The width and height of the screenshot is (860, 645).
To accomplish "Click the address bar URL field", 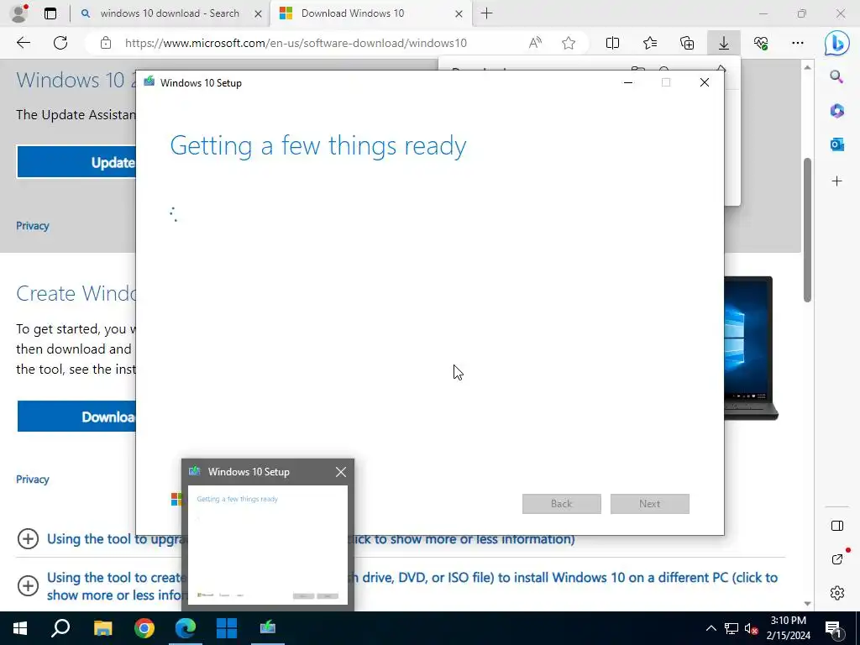I will [x=296, y=43].
